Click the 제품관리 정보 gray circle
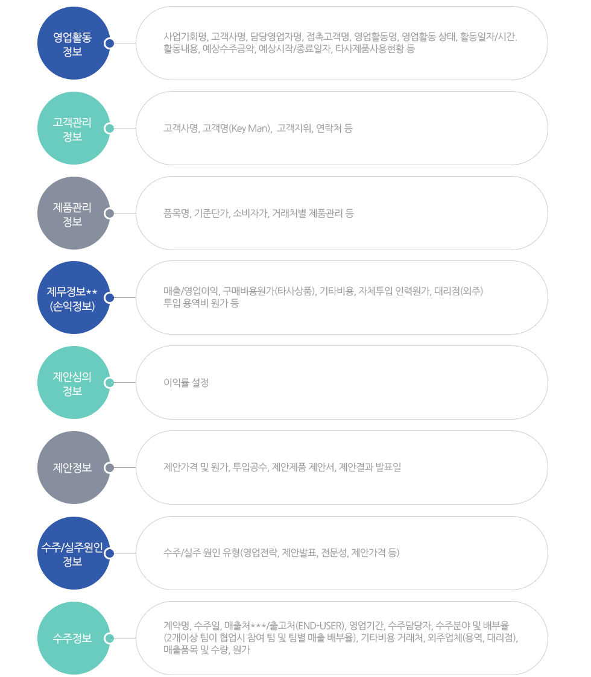 (73, 213)
